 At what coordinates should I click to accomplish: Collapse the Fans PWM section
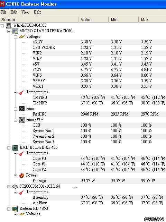[15, 120]
